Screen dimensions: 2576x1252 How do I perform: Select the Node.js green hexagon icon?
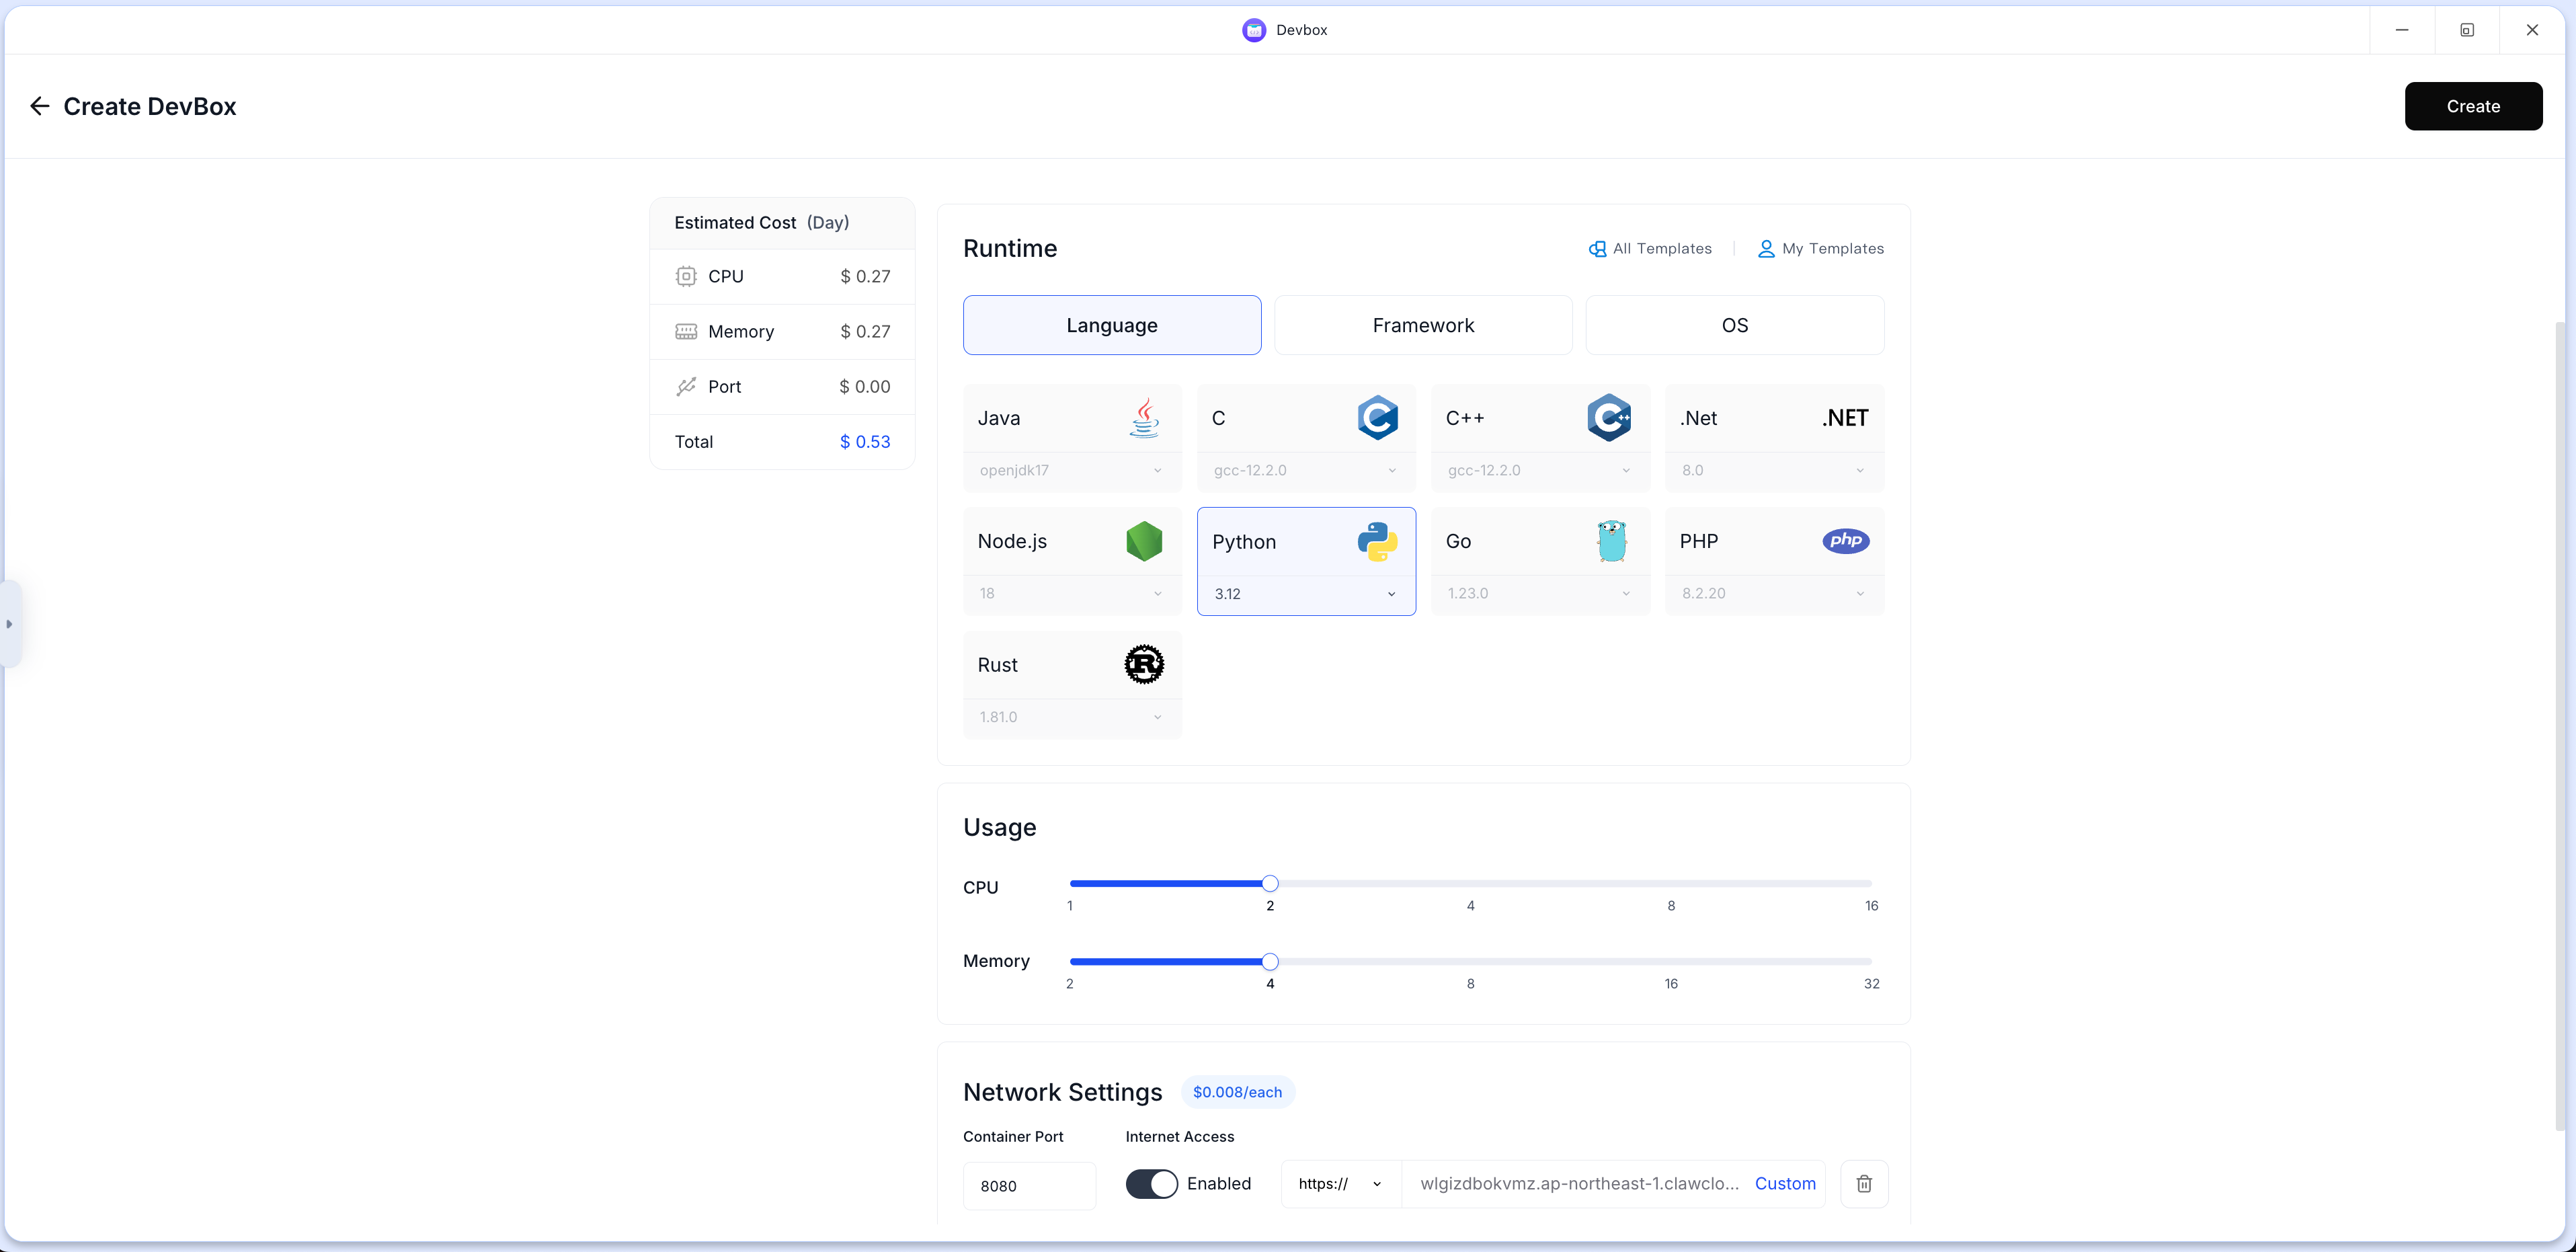1144,541
